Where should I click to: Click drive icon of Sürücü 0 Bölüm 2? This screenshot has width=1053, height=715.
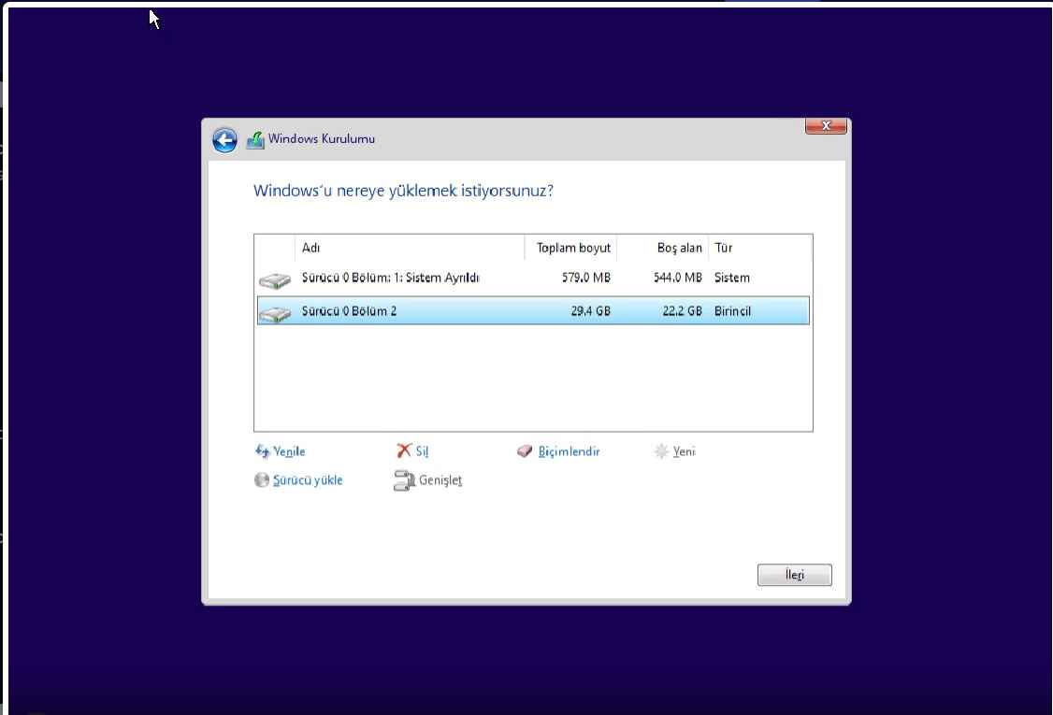pos(274,312)
